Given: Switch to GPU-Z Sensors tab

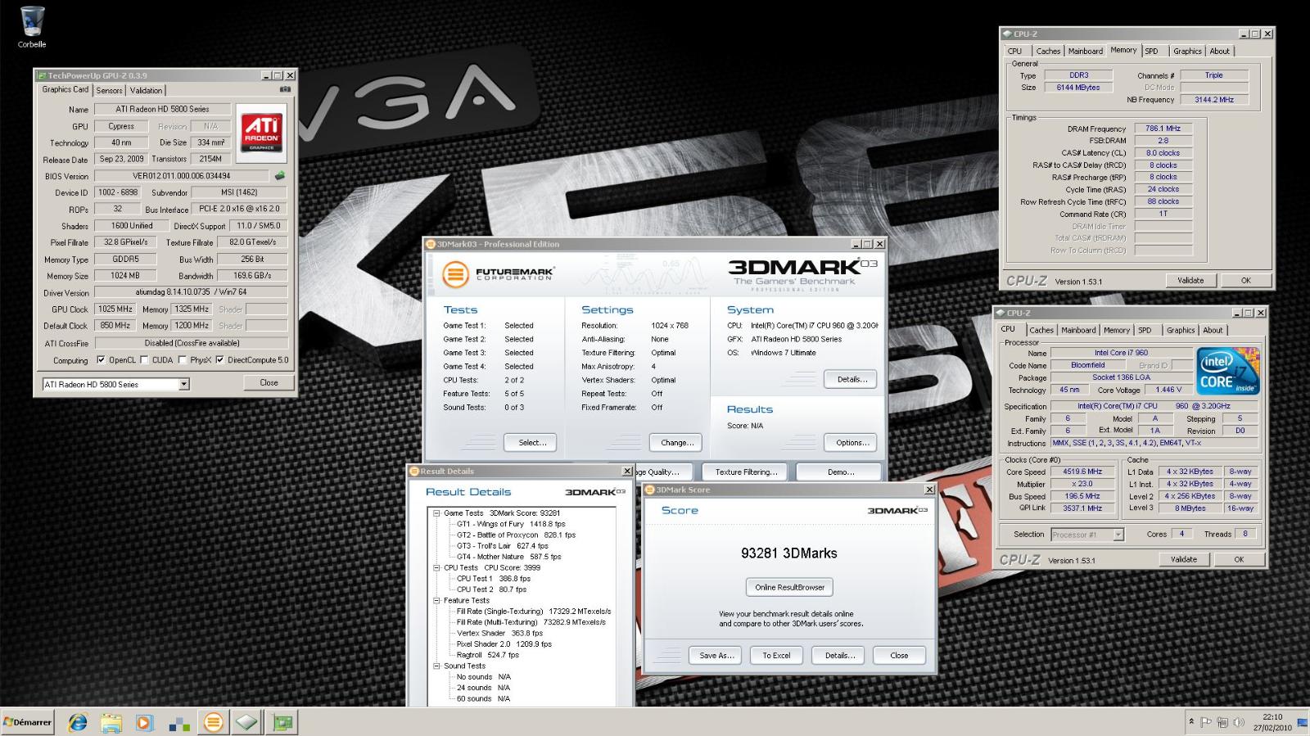Looking at the screenshot, I should [x=109, y=91].
